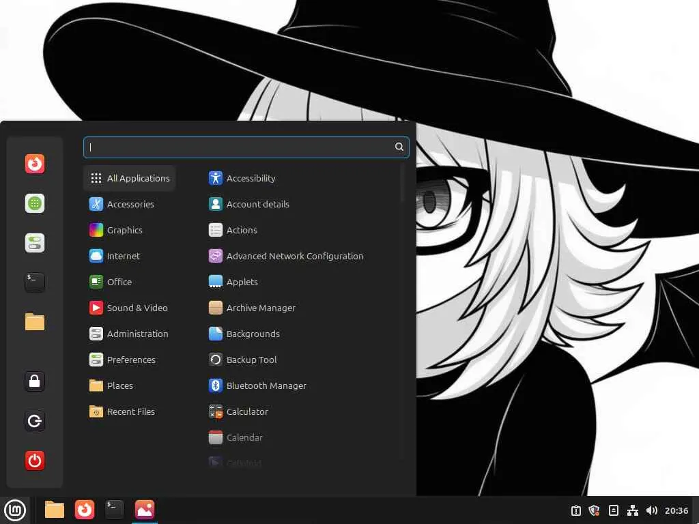Open Files from the taskbar

(55, 510)
